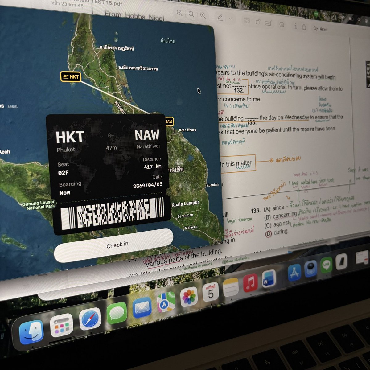Open the markup pen dropdown chevron
Screen dimensions: 370x370
tap(231, 19)
